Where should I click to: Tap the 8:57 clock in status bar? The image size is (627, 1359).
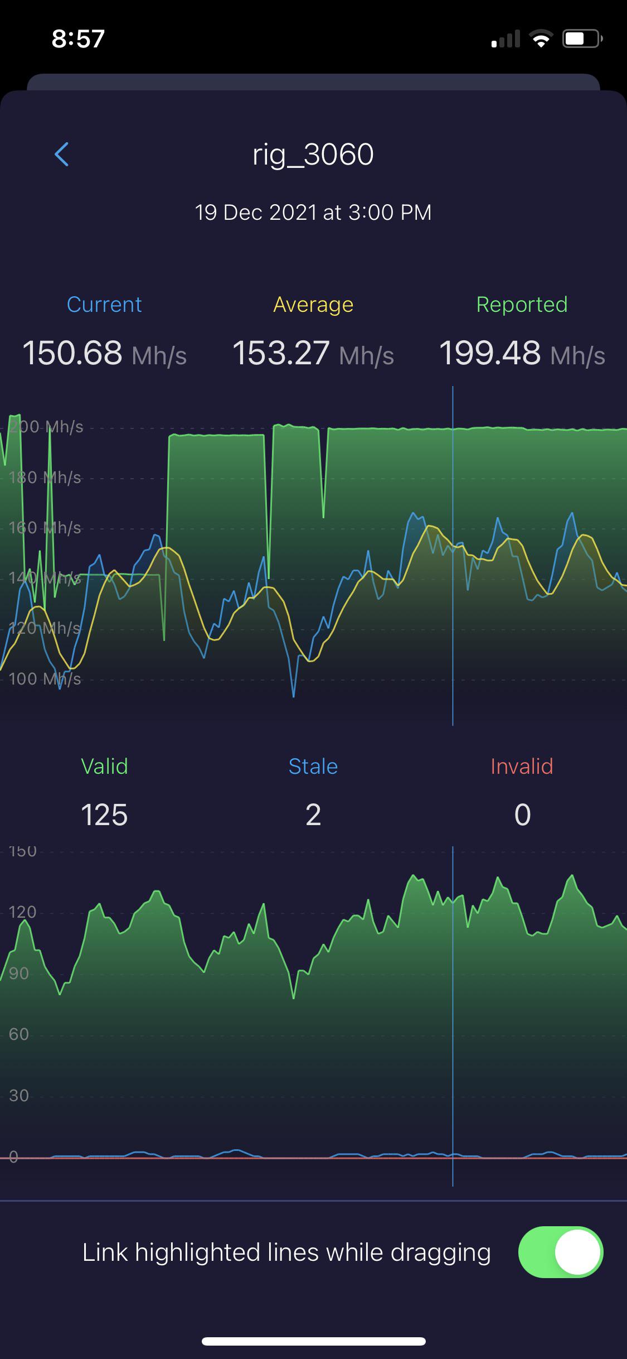point(78,38)
